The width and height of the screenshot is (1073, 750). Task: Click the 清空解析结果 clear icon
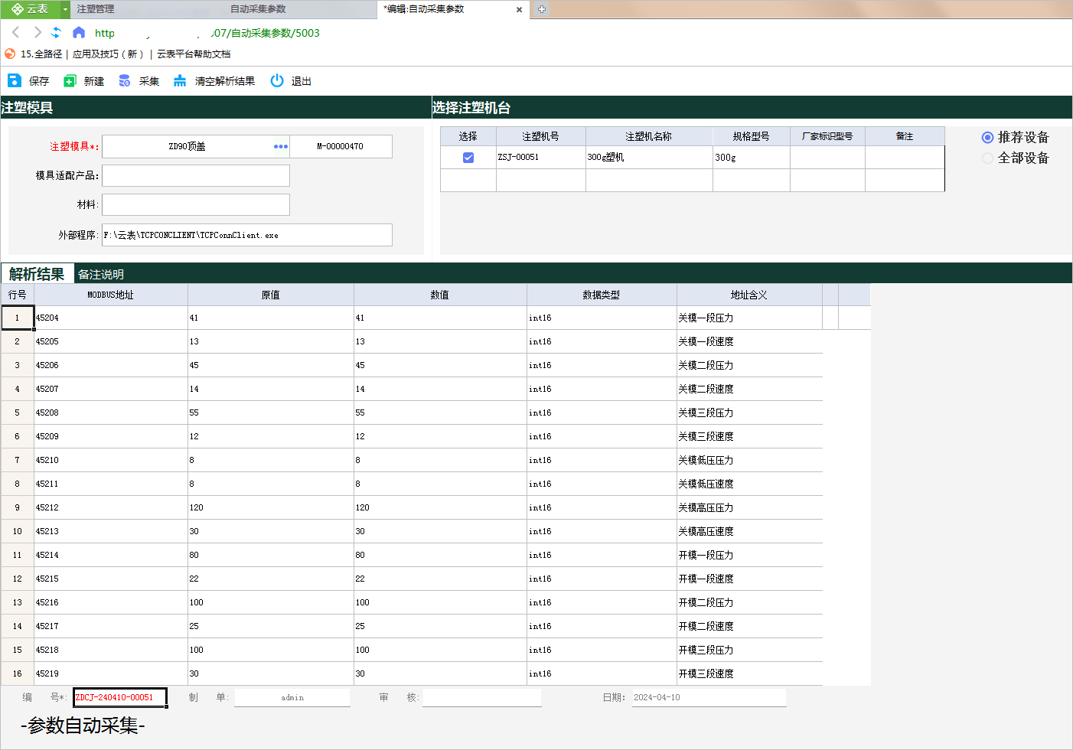180,80
